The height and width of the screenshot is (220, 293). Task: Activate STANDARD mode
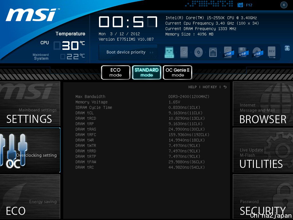point(146,72)
